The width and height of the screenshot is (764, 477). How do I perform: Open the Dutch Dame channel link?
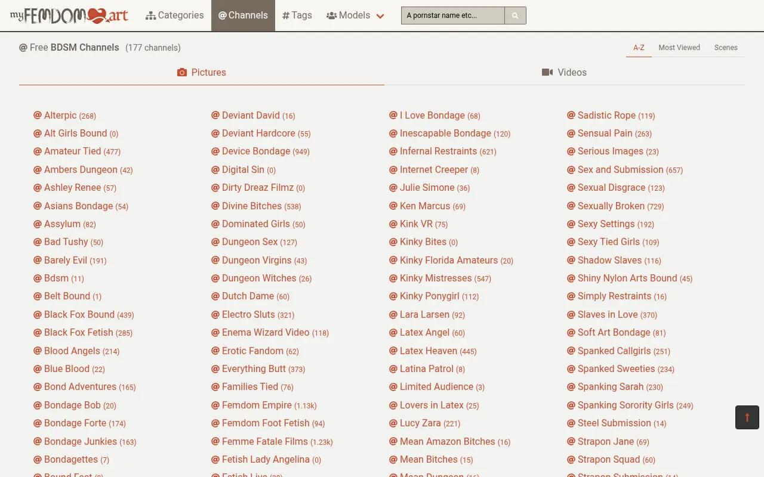click(250, 296)
